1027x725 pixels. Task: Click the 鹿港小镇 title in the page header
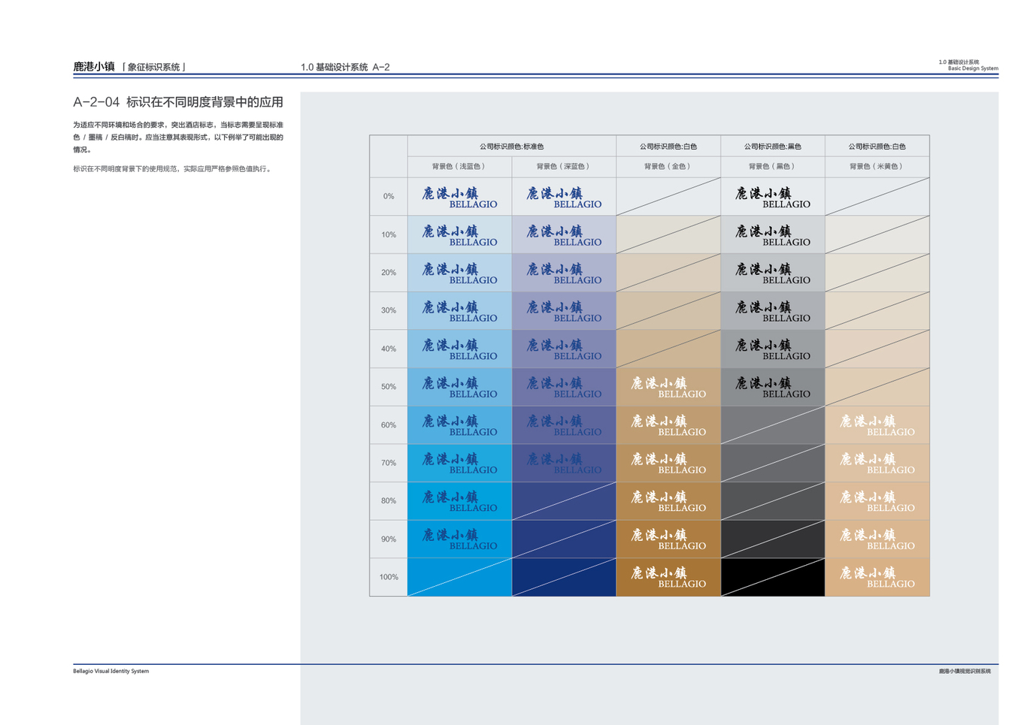tap(94, 67)
